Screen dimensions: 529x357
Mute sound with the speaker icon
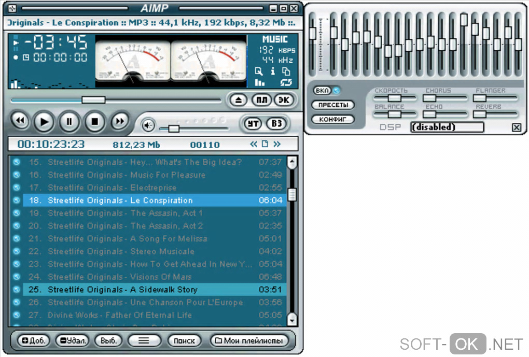point(148,125)
